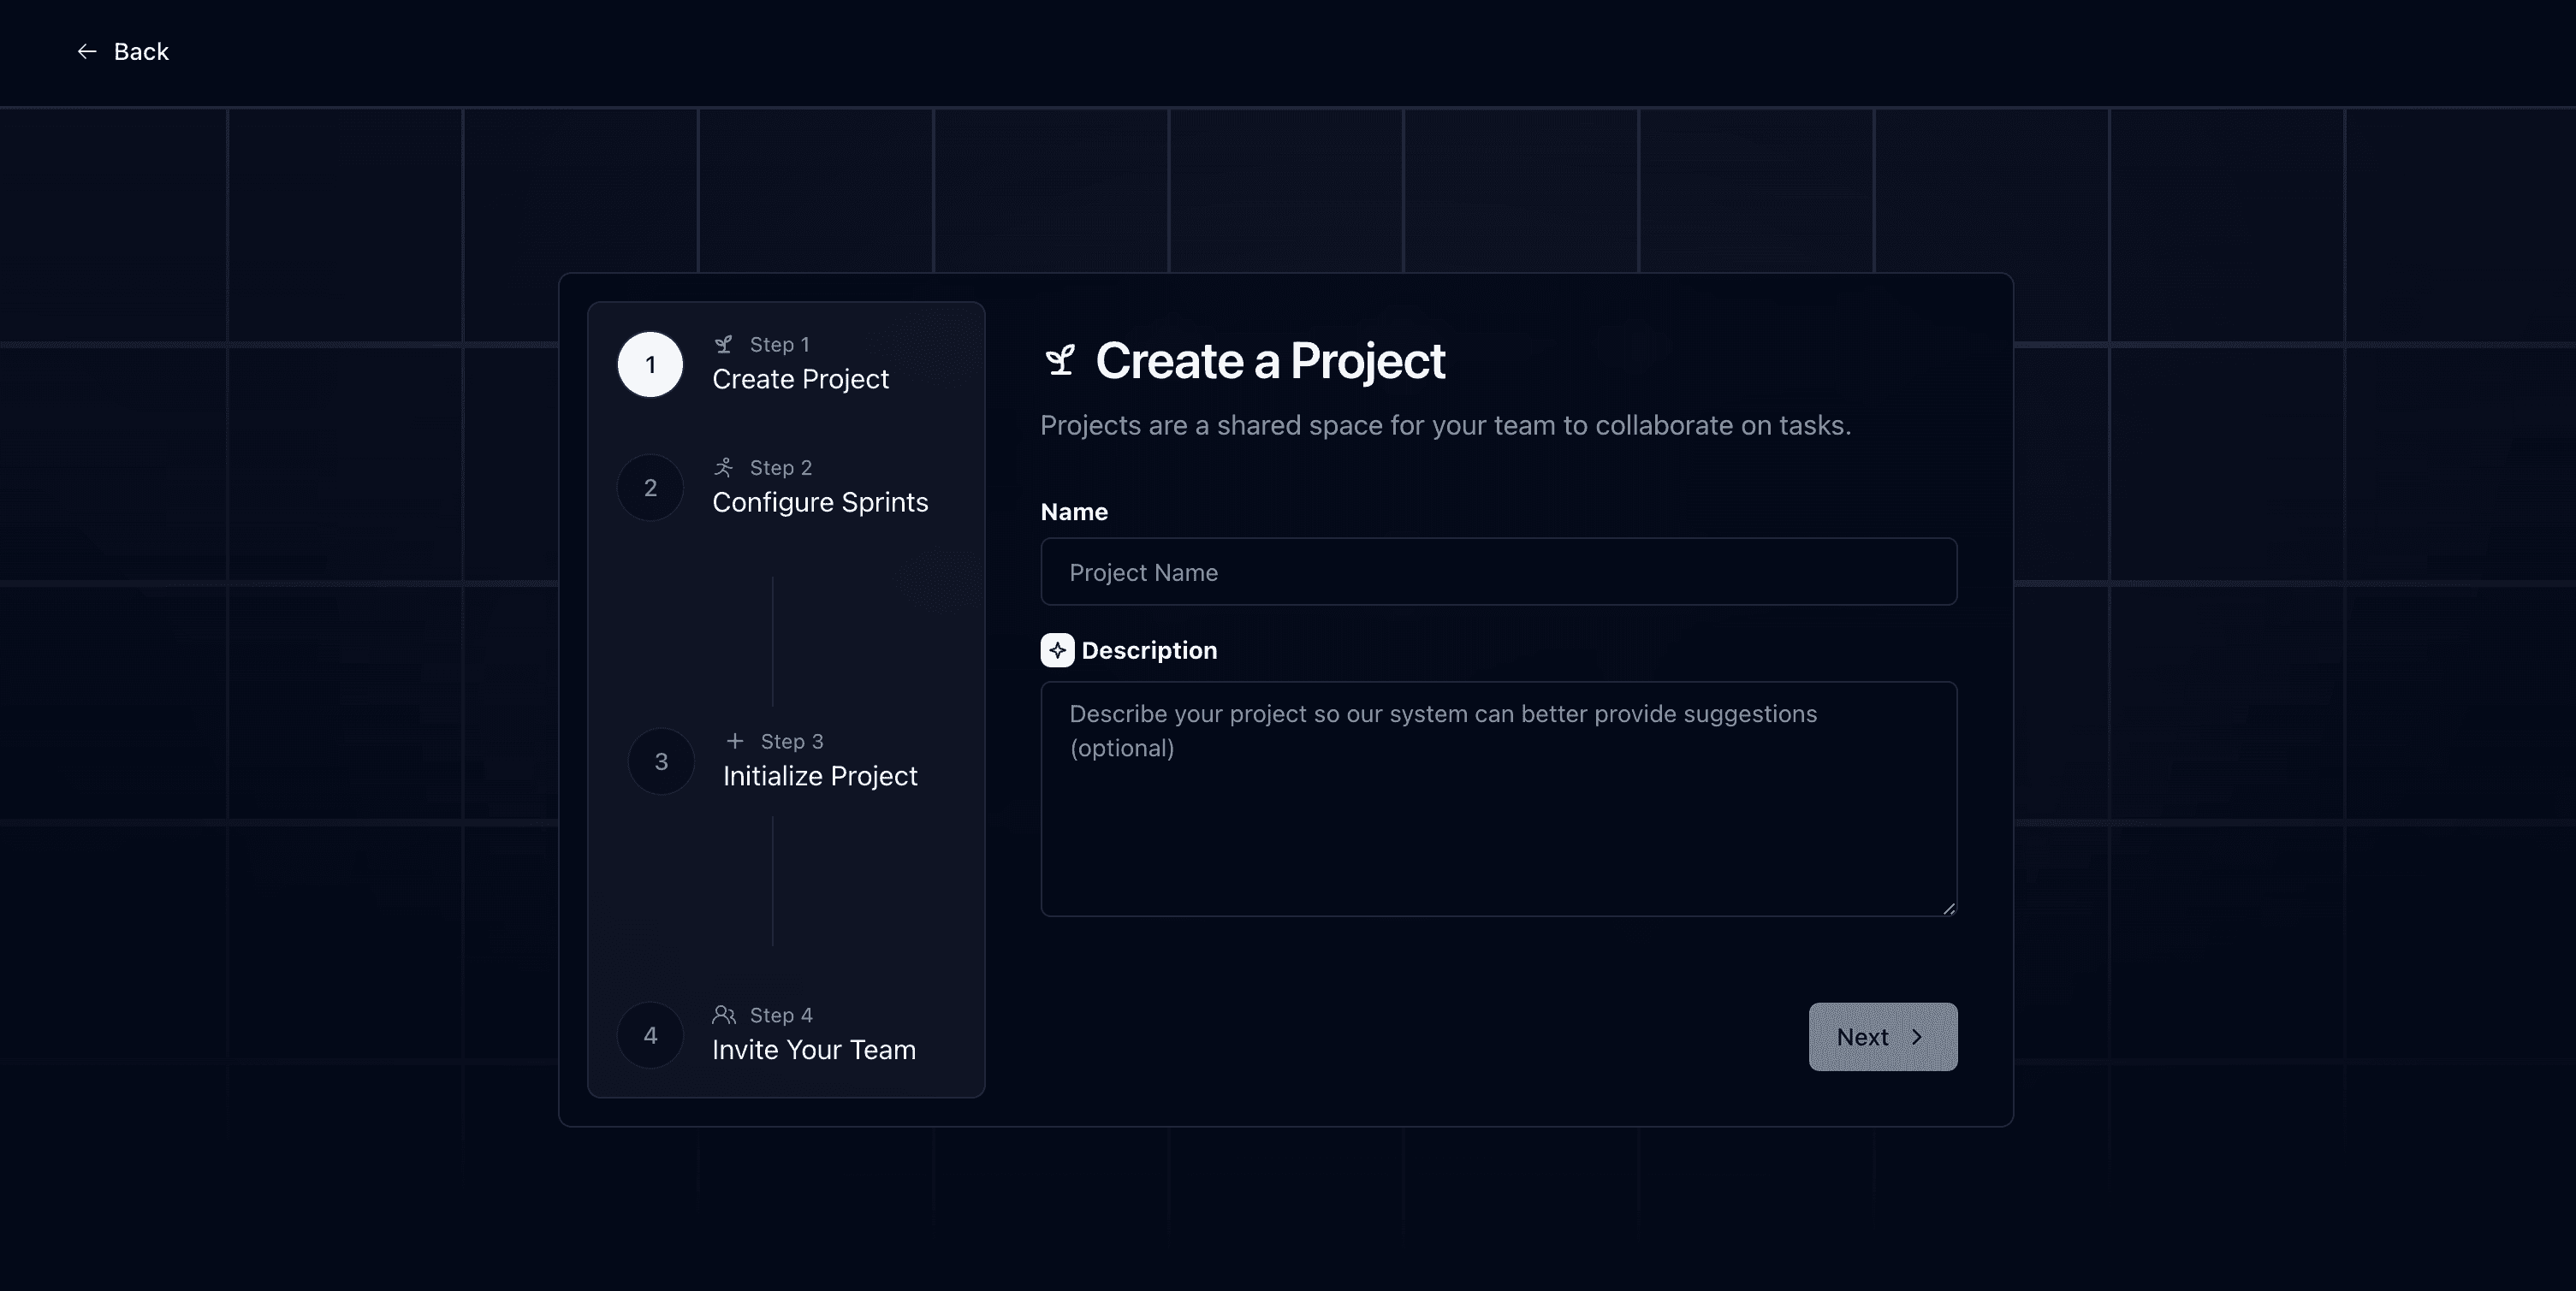2576x1291 pixels.
Task: Select step 4 circle in the stepper
Action: tap(650, 1036)
